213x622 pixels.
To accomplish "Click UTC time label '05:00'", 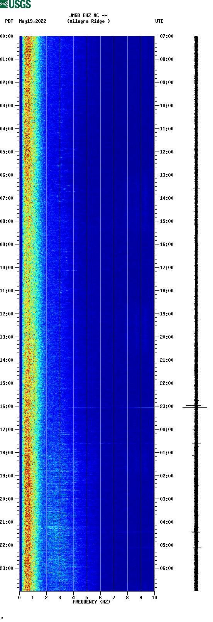I will [167, 545].
